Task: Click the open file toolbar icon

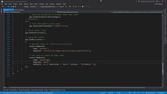Action: click(11, 7)
